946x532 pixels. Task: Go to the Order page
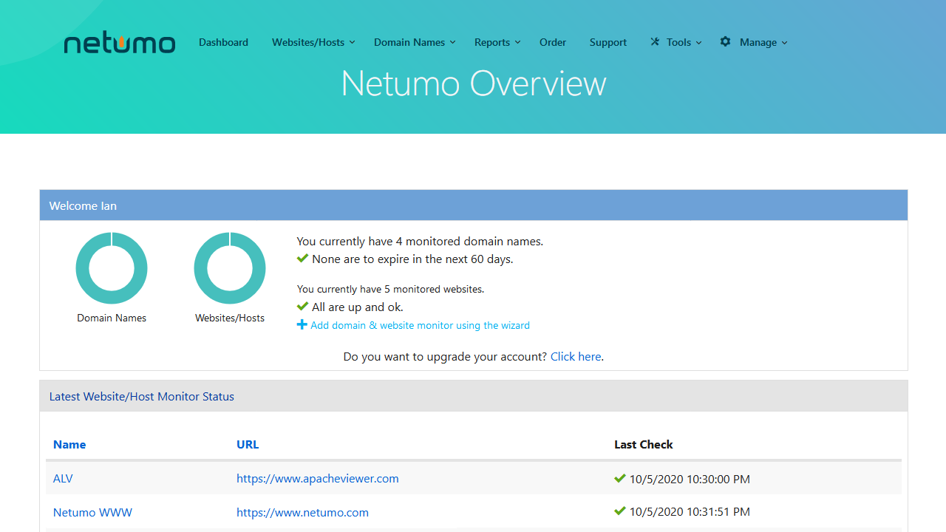pyautogui.click(x=553, y=42)
